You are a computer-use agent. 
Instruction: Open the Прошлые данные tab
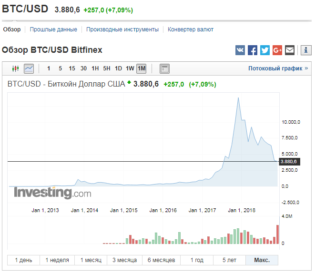tap(53, 29)
